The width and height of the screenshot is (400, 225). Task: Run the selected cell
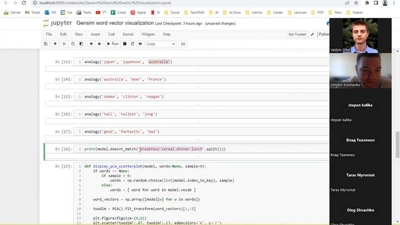[x=112, y=44]
